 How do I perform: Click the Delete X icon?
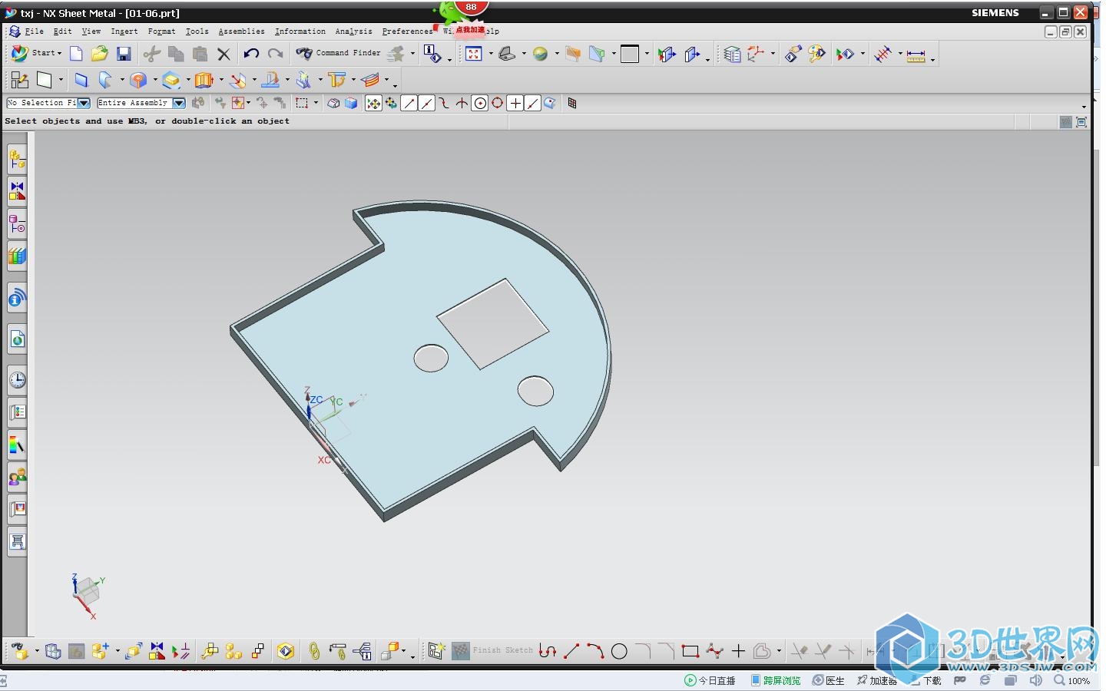pyautogui.click(x=224, y=54)
